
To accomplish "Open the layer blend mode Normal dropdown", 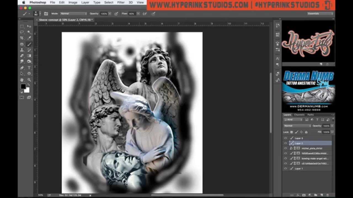I will pyautogui.click(x=297, y=126).
